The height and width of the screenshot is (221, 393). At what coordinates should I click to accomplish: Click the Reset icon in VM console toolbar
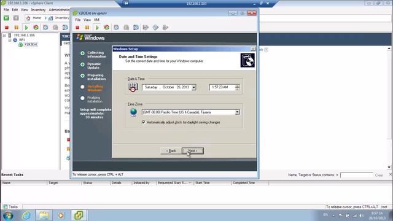(x=106, y=28)
